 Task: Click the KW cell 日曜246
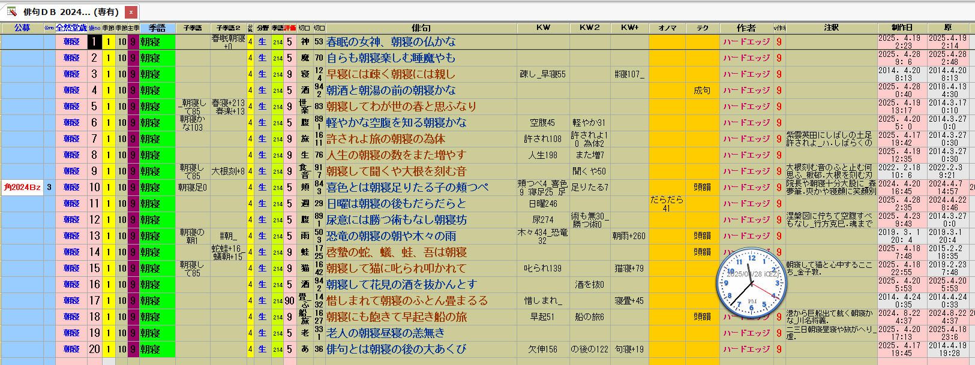click(542, 204)
